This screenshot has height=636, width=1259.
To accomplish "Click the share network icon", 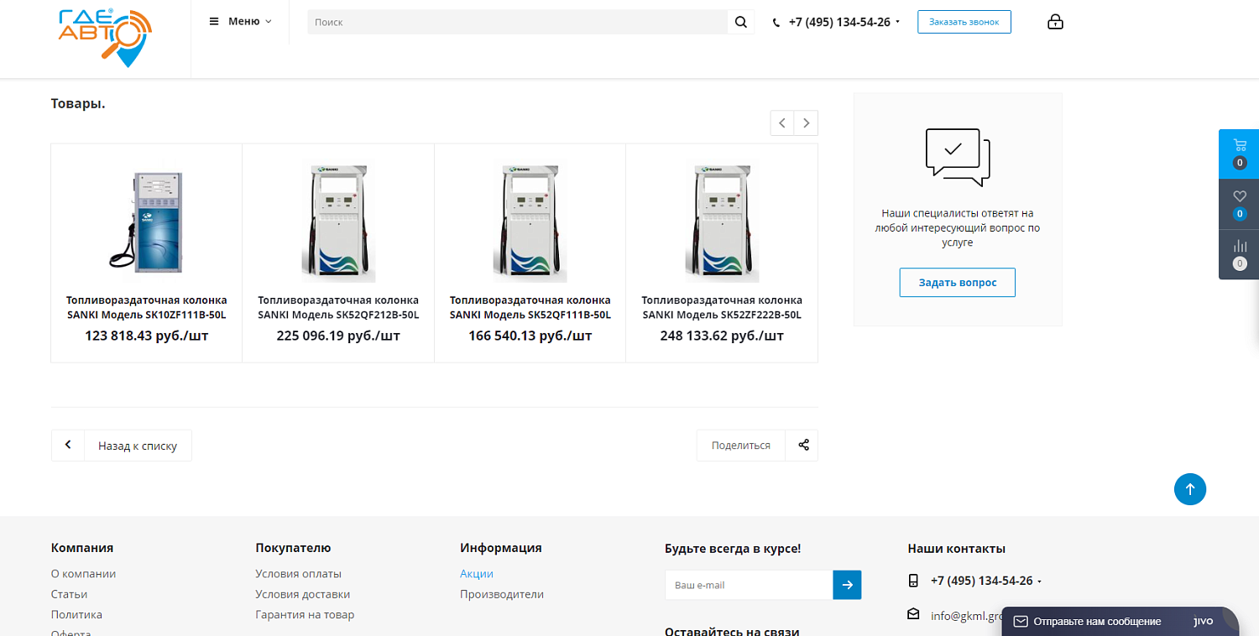I will [x=803, y=446].
